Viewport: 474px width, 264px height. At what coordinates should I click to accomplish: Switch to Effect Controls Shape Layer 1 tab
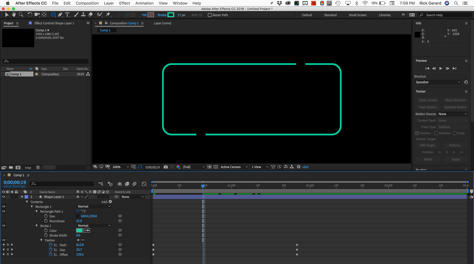[54, 23]
